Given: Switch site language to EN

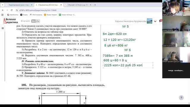Looking at the screenshot, I should coord(38,21).
